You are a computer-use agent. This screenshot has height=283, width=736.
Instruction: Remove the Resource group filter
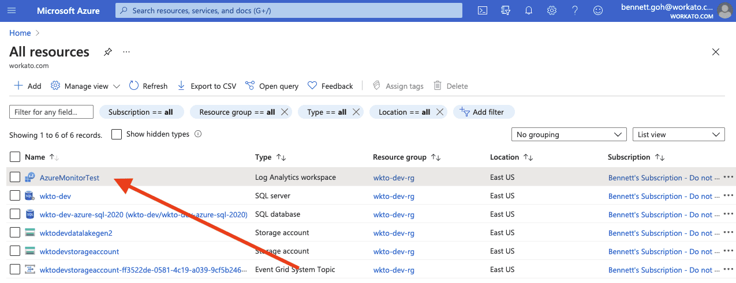click(x=285, y=112)
